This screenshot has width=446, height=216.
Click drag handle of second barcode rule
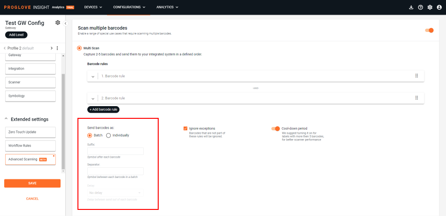[416, 98]
